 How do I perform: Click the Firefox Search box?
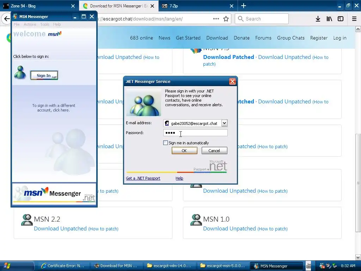[262, 19]
